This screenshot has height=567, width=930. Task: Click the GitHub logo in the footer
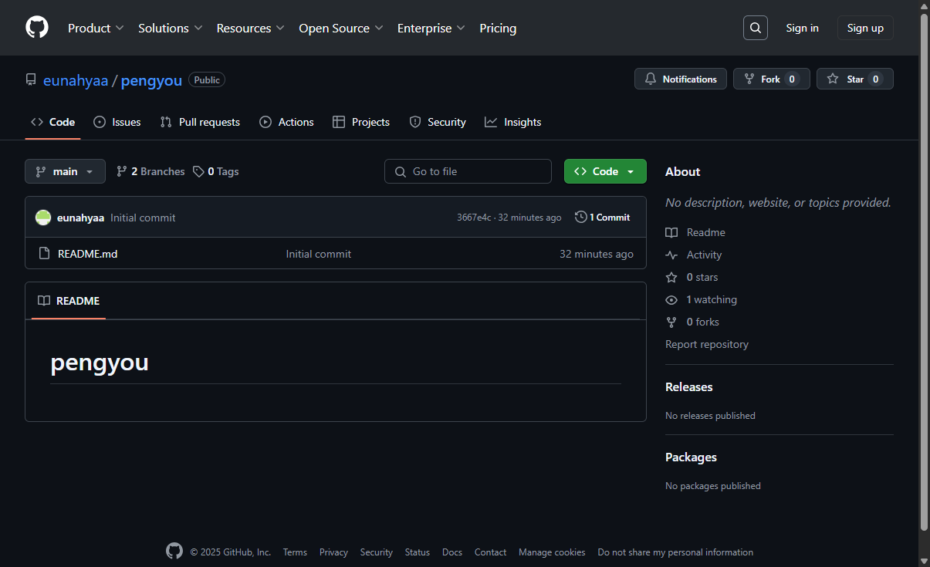pyautogui.click(x=174, y=552)
